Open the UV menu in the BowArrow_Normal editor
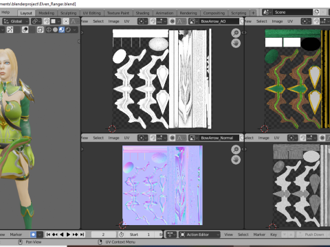This screenshot has height=247, width=330. pyautogui.click(x=126, y=138)
